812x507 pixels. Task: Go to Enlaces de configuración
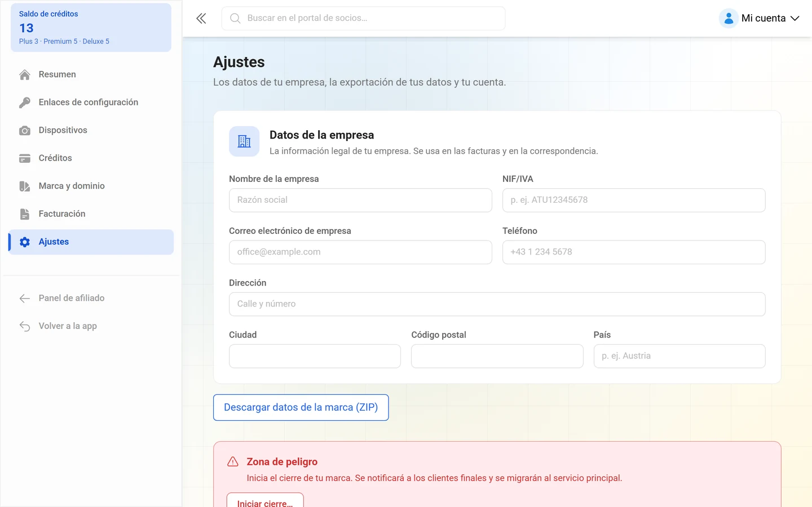point(91,103)
